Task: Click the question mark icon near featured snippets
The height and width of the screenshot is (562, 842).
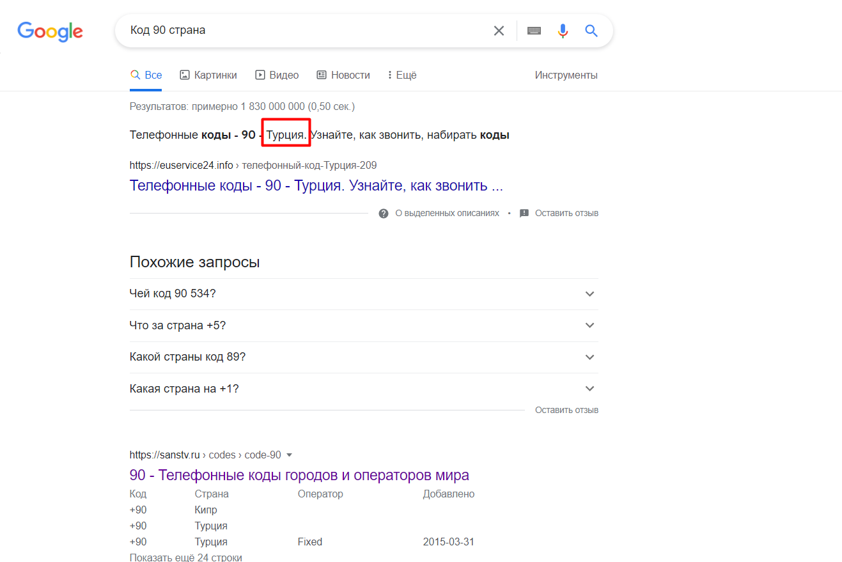Action: 384,214
